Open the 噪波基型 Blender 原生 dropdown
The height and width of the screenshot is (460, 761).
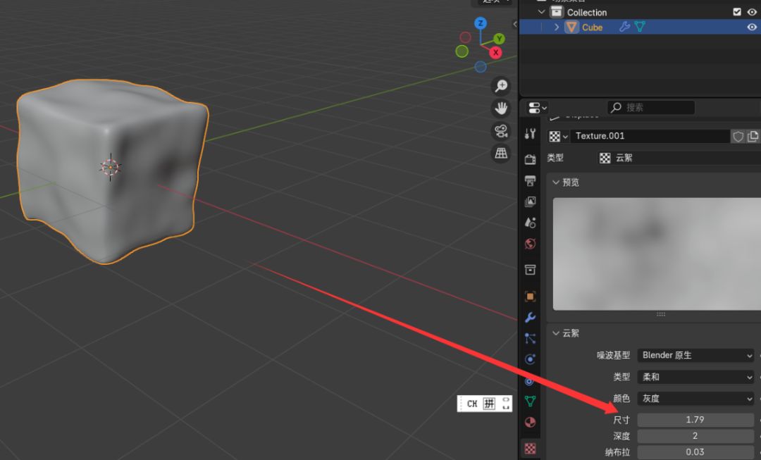point(695,356)
